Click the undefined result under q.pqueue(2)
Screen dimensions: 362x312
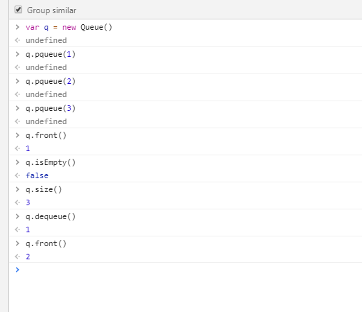46,94
